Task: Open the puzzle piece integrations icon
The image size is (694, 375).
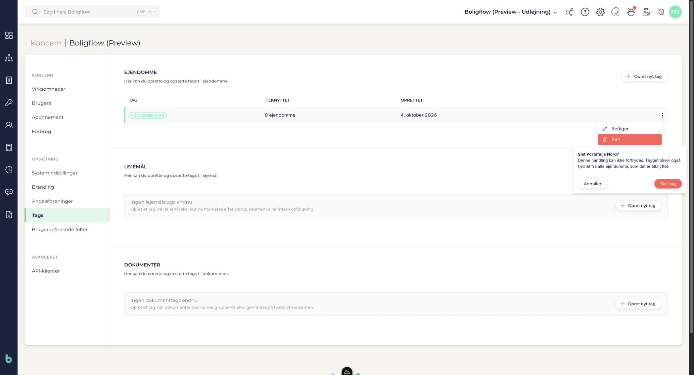Action: [615, 12]
